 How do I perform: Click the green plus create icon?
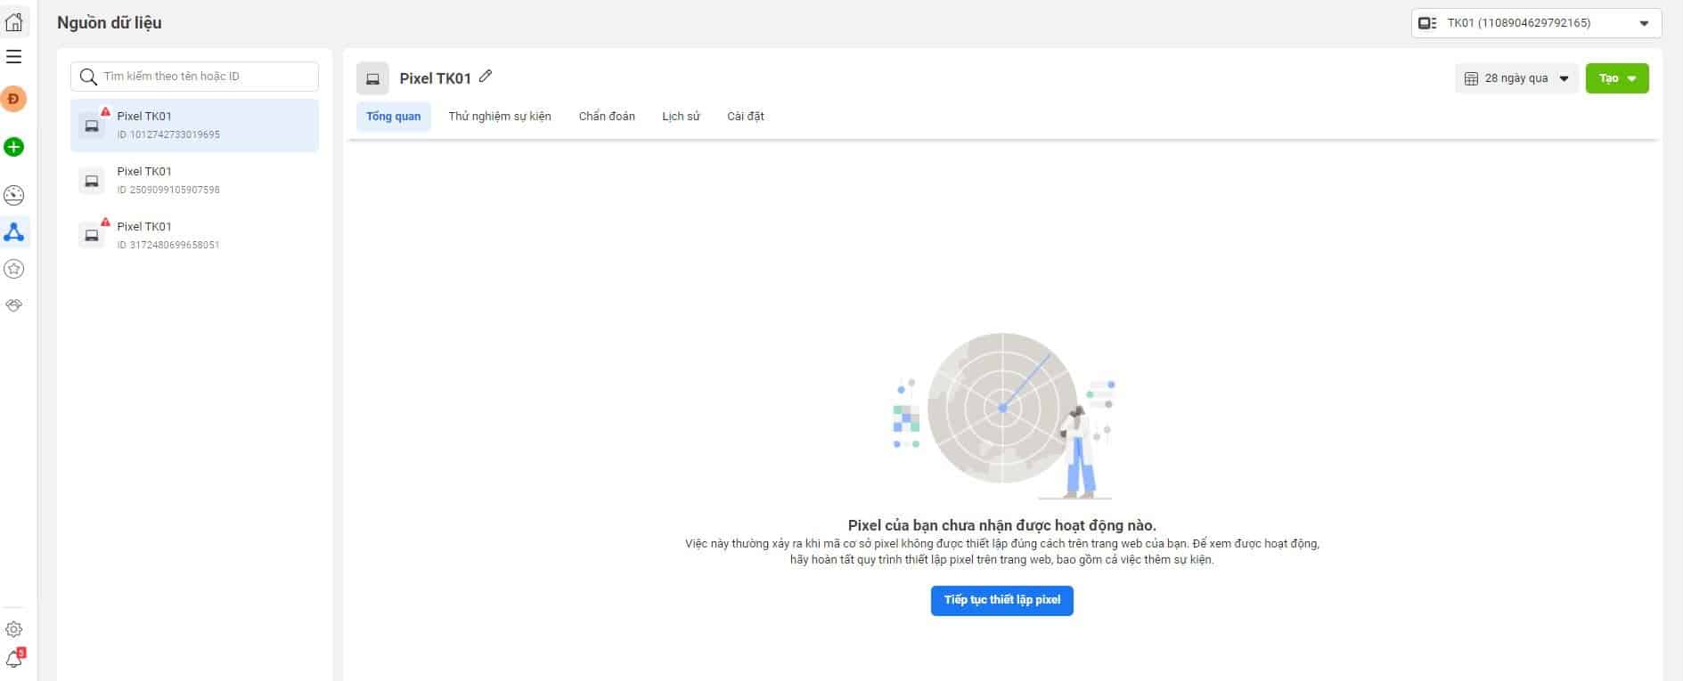14,147
